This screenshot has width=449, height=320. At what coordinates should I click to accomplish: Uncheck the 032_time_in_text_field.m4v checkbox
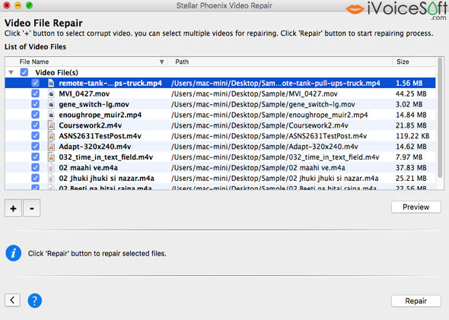tap(35, 157)
